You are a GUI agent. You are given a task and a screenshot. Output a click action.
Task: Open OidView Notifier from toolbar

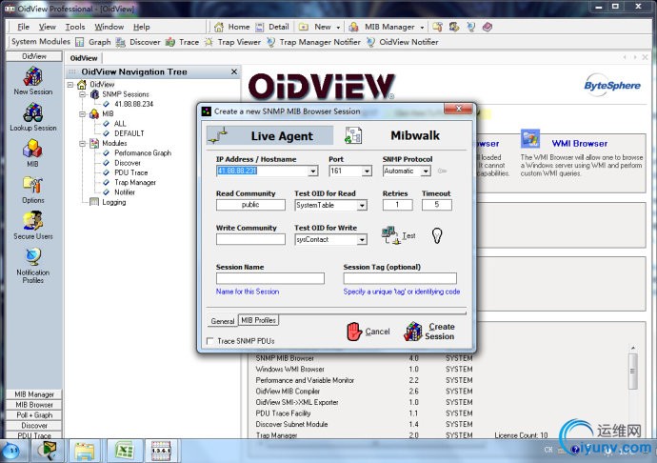coord(402,42)
